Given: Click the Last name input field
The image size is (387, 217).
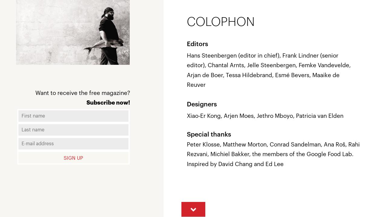Looking at the screenshot, I should coord(73,130).
